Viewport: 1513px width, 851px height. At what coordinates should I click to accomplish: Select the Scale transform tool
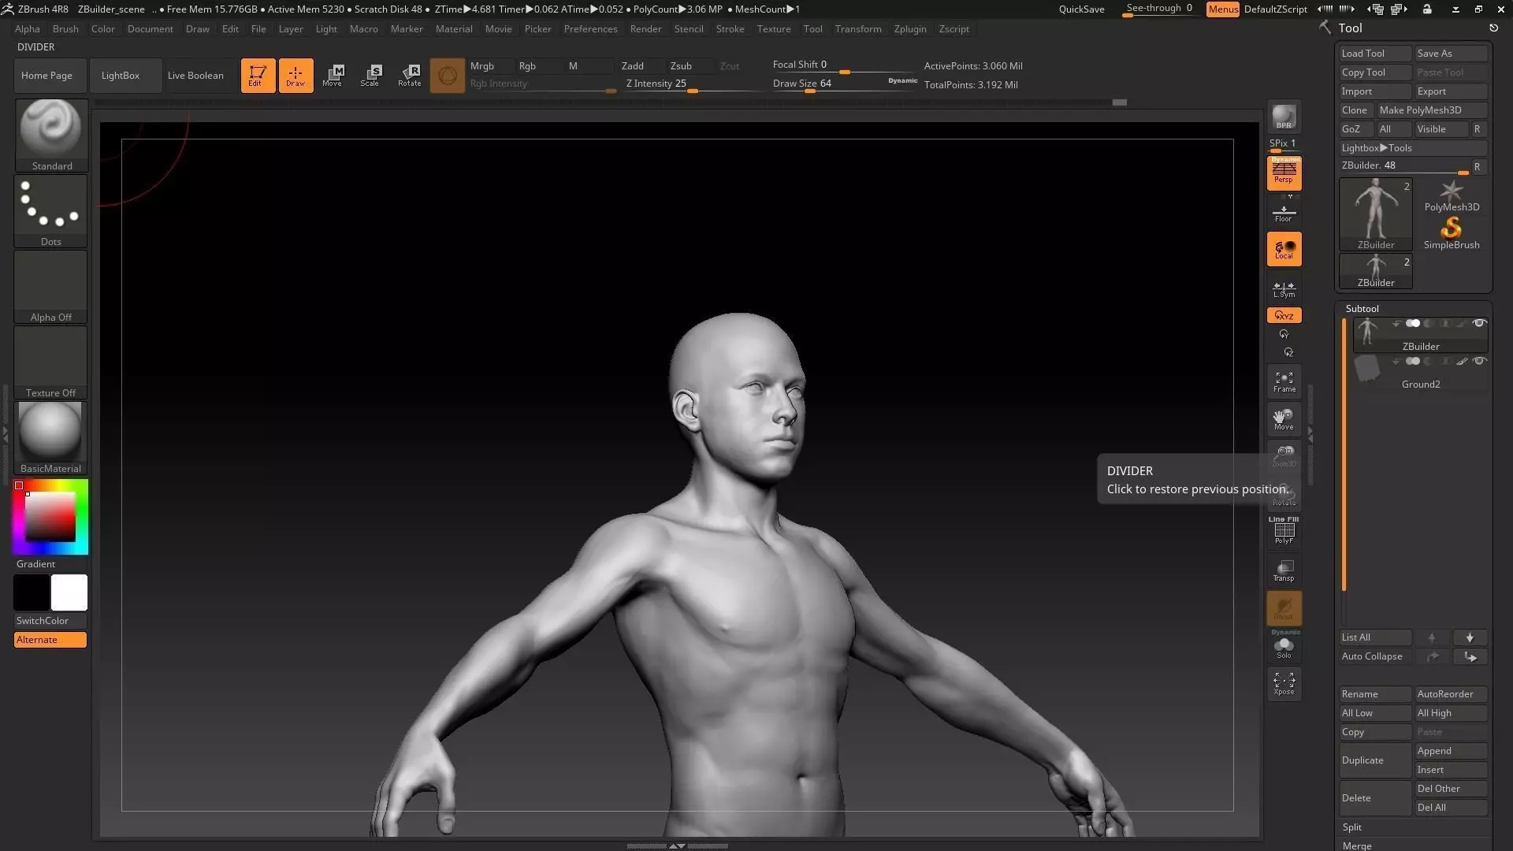(370, 75)
